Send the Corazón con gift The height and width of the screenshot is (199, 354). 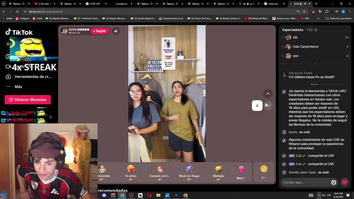(x=159, y=173)
